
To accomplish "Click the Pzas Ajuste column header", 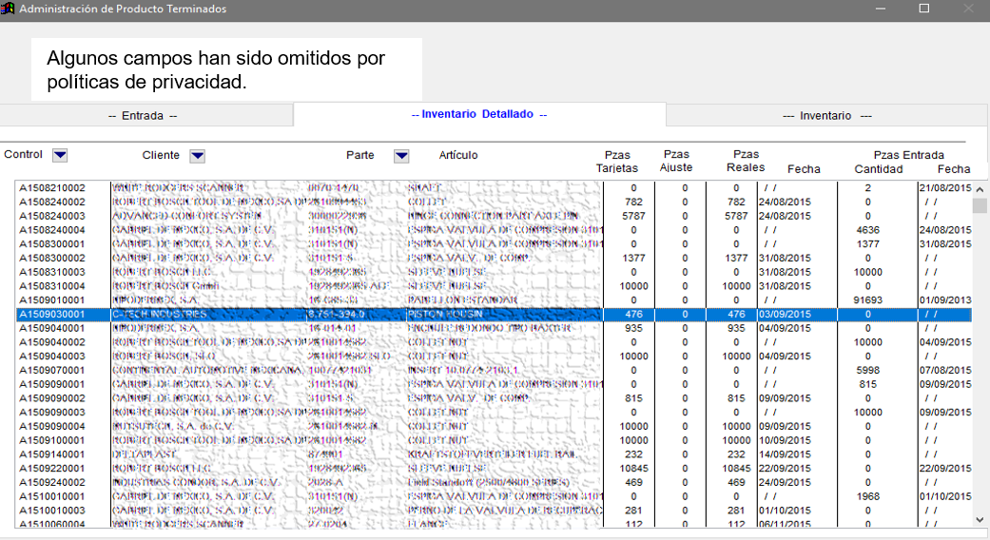I will tap(676, 162).
